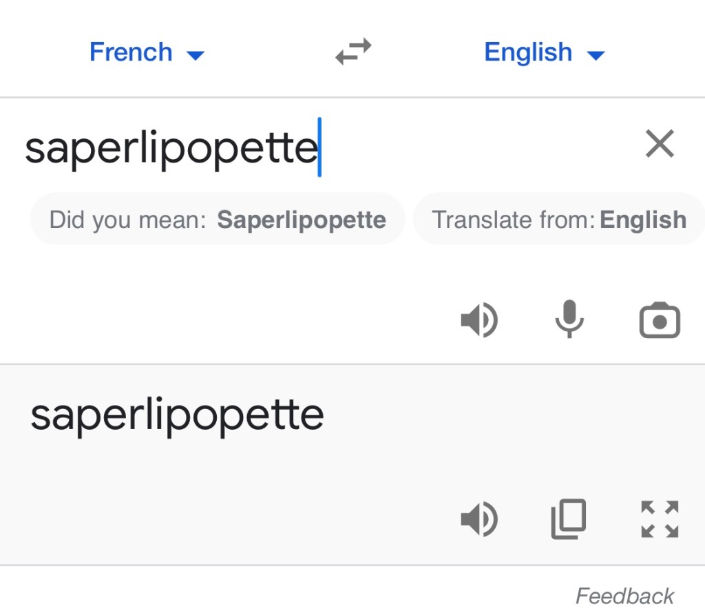Listen to the French source text
705x615 pixels.
[x=478, y=321]
